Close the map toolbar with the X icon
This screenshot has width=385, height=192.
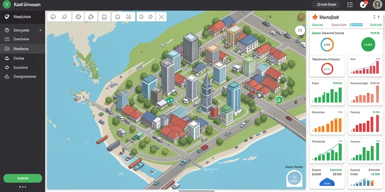coord(161,17)
